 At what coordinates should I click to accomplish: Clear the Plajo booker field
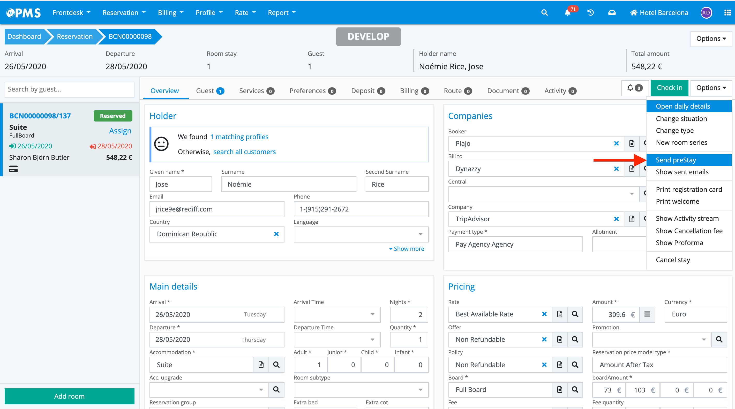click(616, 143)
